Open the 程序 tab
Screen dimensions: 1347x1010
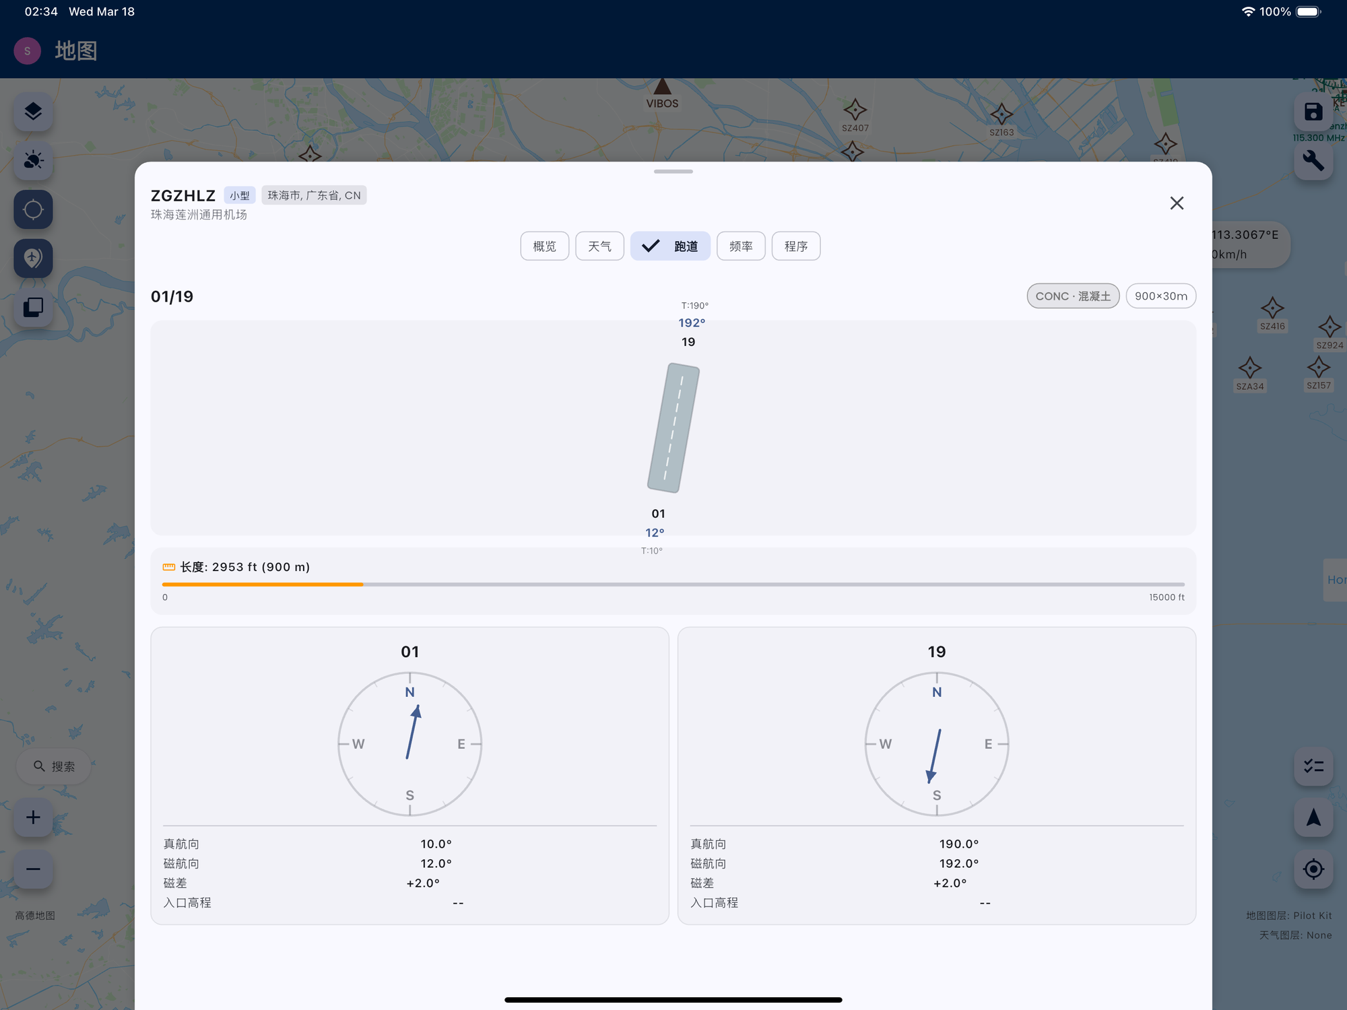[795, 246]
